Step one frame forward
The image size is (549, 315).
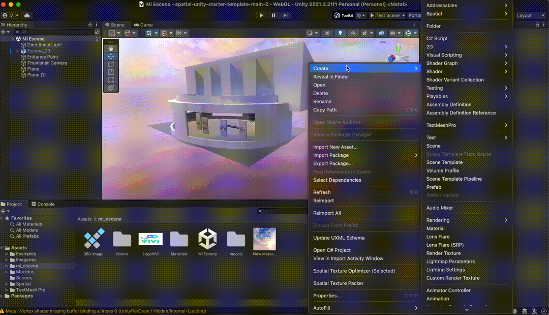(x=286, y=15)
